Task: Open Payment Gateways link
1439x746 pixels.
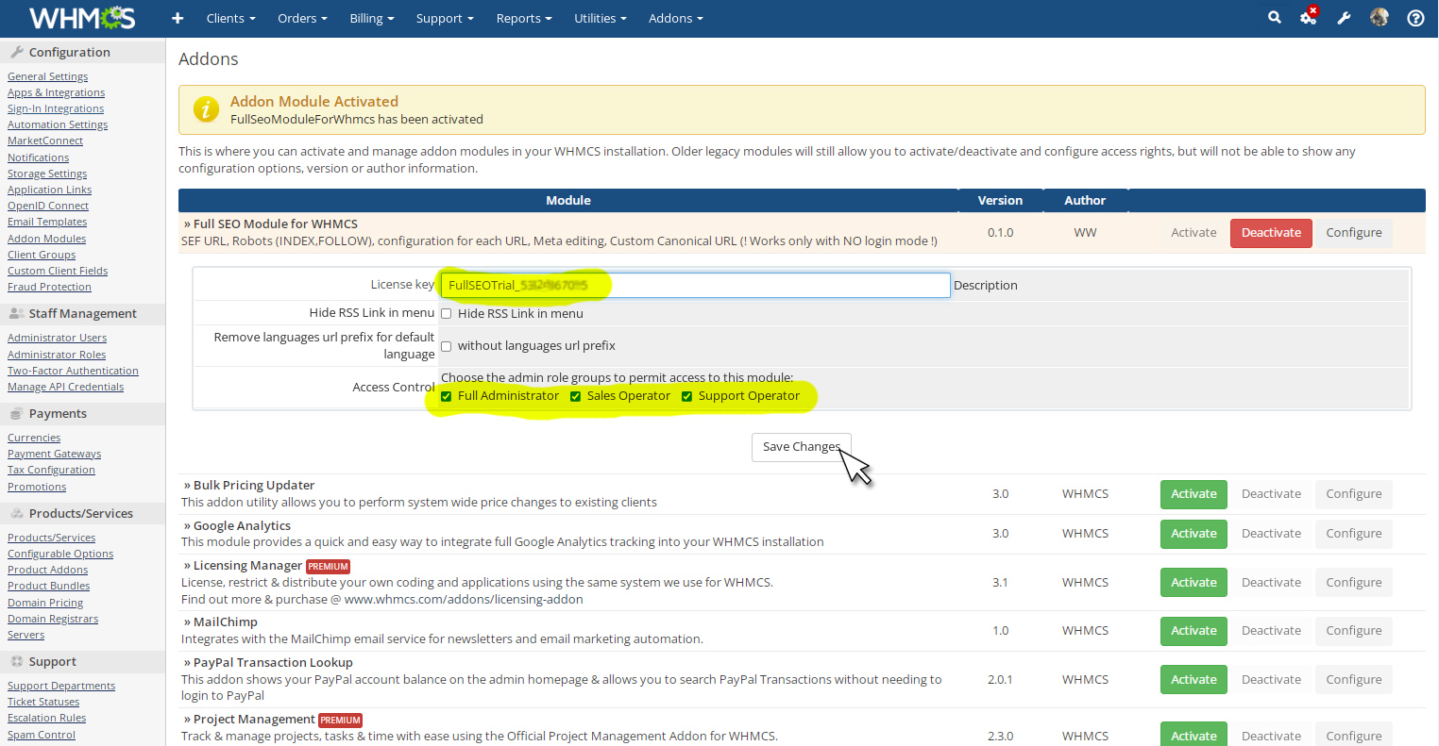Action: (54, 454)
